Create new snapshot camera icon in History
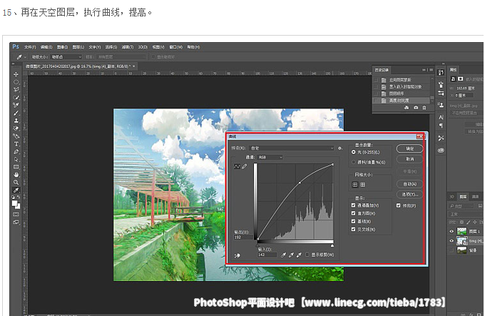Screen dimensions: 485x316 [416, 108]
